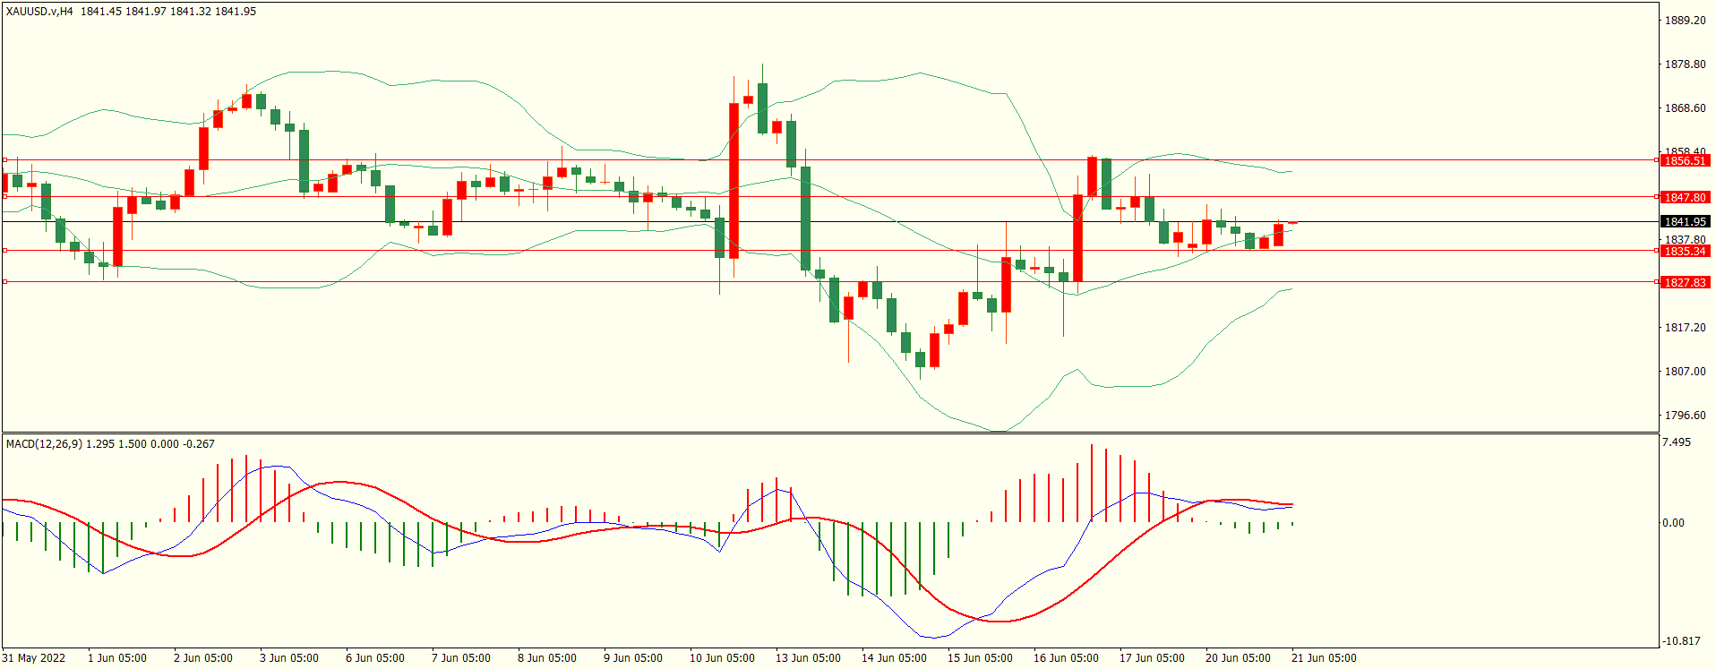Viewport: 1716px width, 669px height.
Task: Click the 14 Jun 05:00 time label
Action: pos(894,658)
